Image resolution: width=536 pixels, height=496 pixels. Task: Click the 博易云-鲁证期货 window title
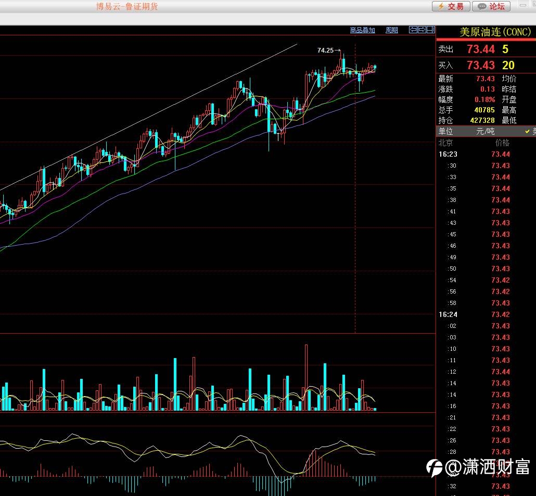pyautogui.click(x=127, y=6)
